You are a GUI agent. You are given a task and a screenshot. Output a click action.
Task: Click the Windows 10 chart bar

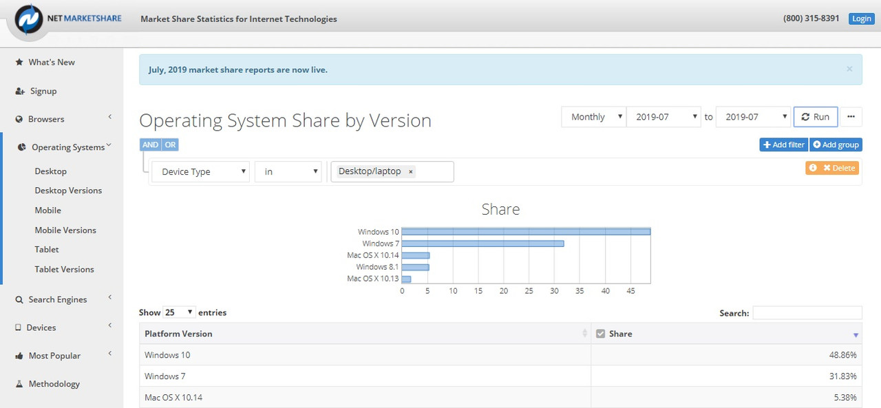pyautogui.click(x=526, y=232)
